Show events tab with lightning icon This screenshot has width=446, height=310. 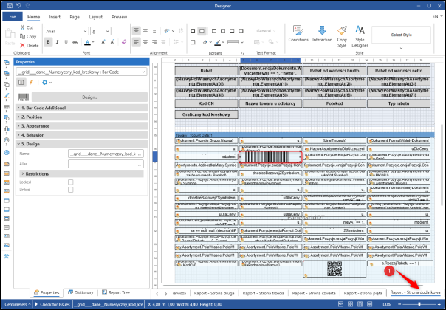[x=32, y=83]
